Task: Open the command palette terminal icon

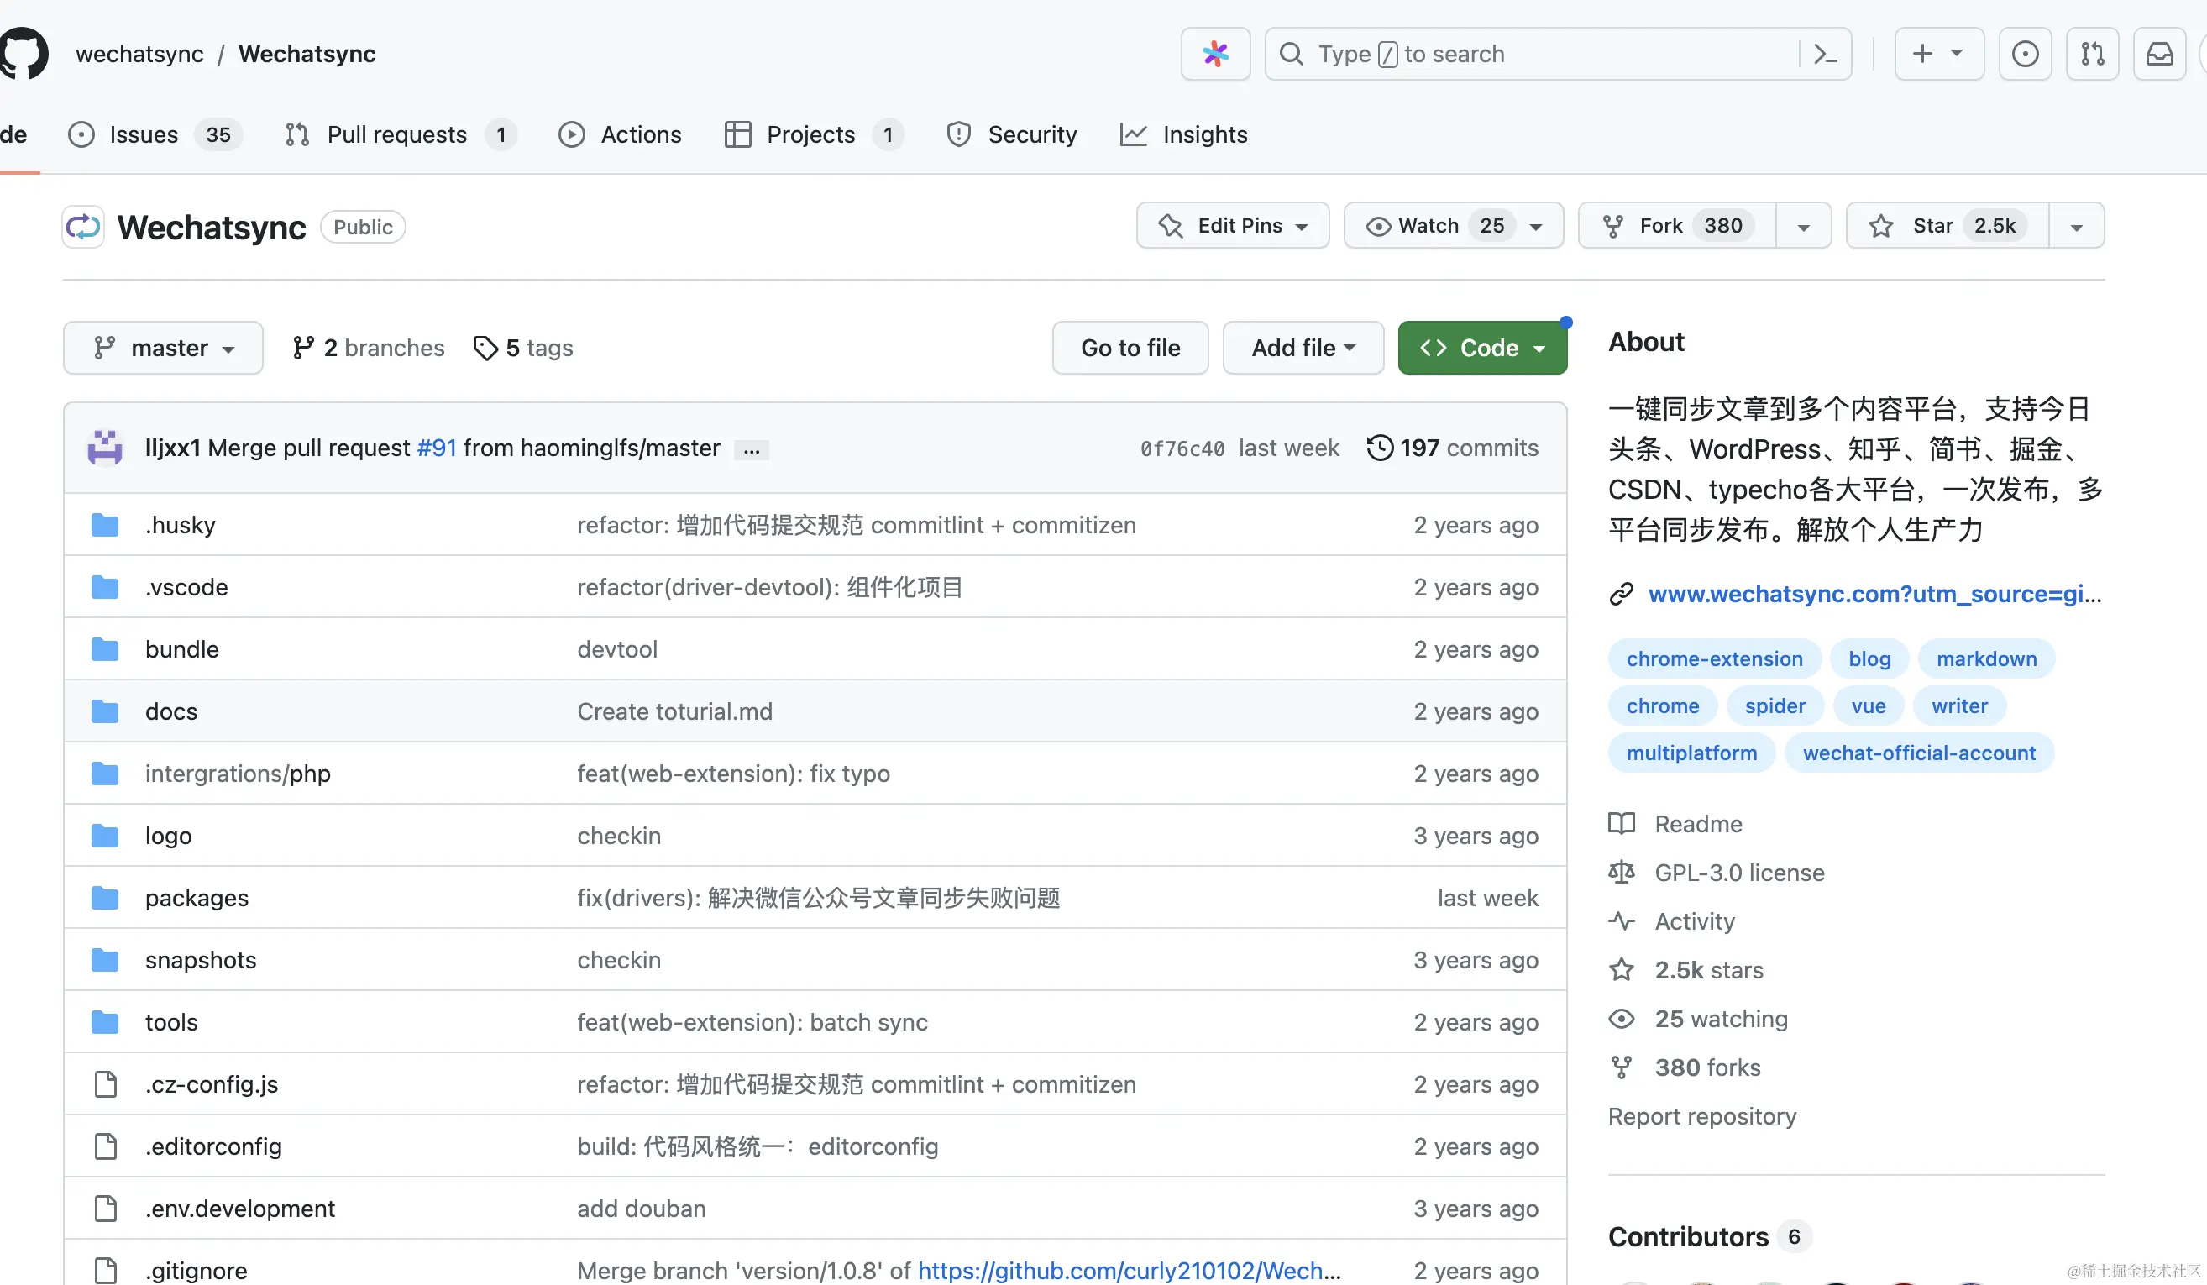Action: tap(1825, 54)
